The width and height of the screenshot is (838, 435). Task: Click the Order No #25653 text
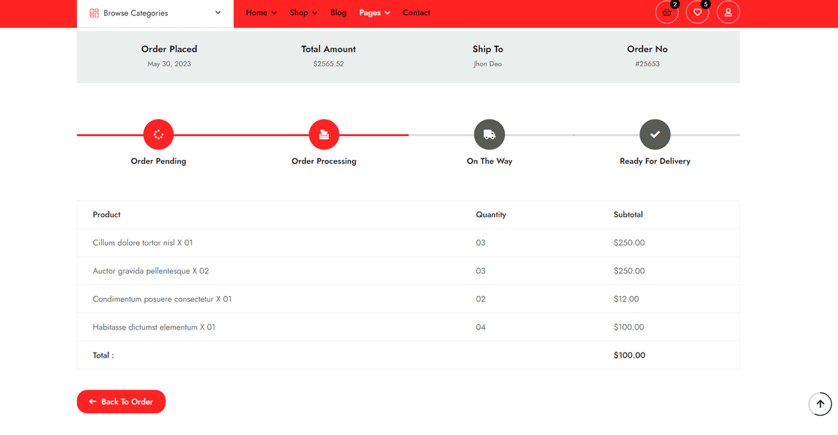[x=647, y=64]
